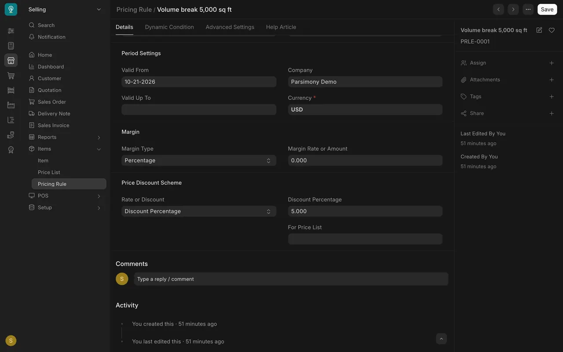Select the Details tab
This screenshot has width=563, height=352.
click(124, 27)
